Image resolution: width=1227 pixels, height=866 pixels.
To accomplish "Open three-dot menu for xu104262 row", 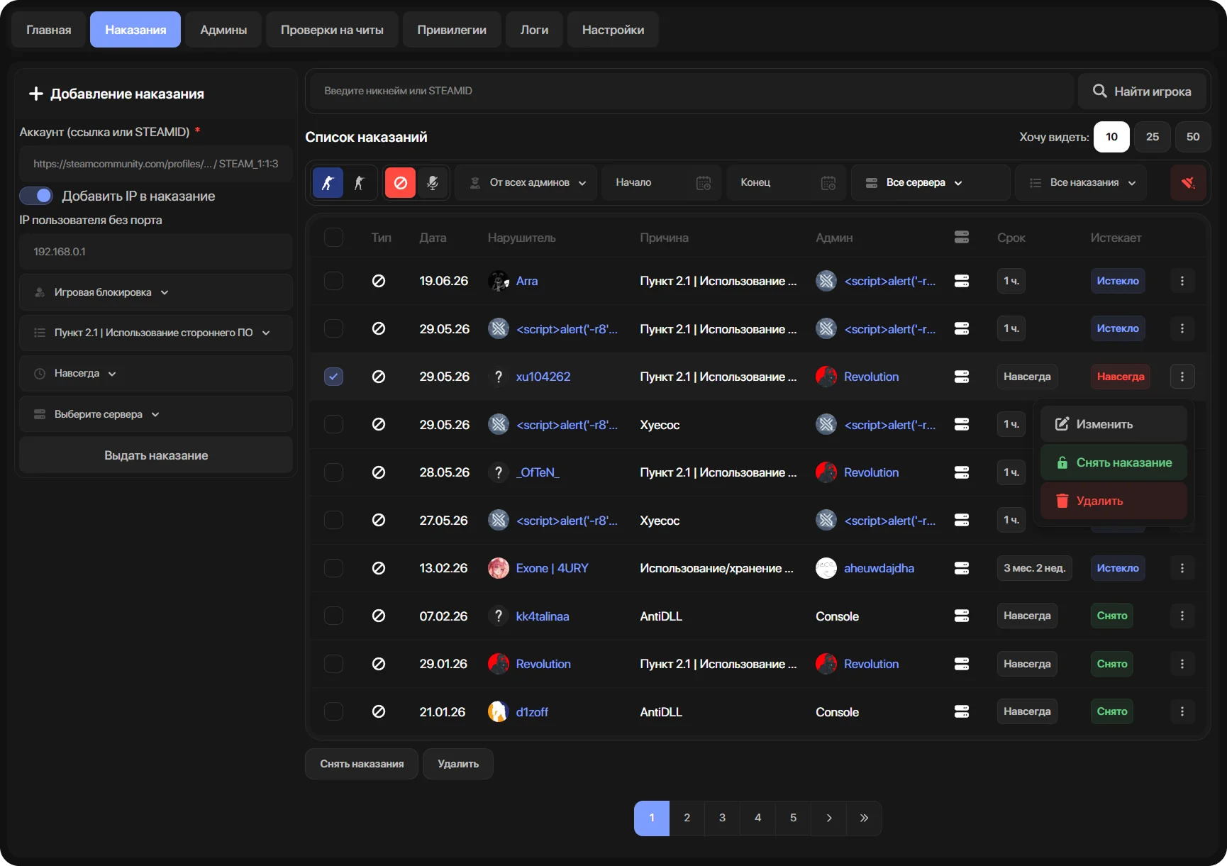I will (1182, 377).
